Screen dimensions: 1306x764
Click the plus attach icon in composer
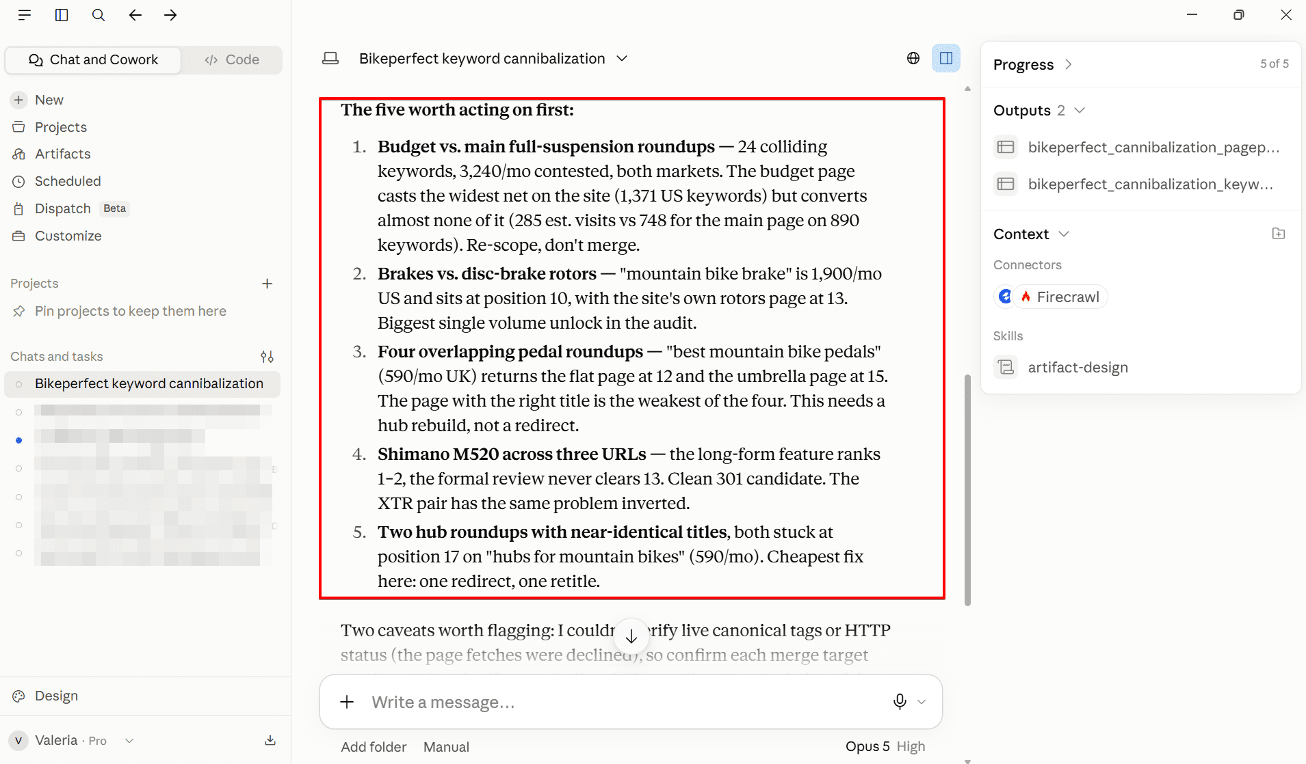[348, 702]
